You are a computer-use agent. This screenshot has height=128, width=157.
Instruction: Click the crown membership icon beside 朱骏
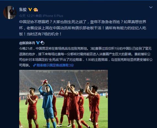pyautogui.click(x=36, y=10)
